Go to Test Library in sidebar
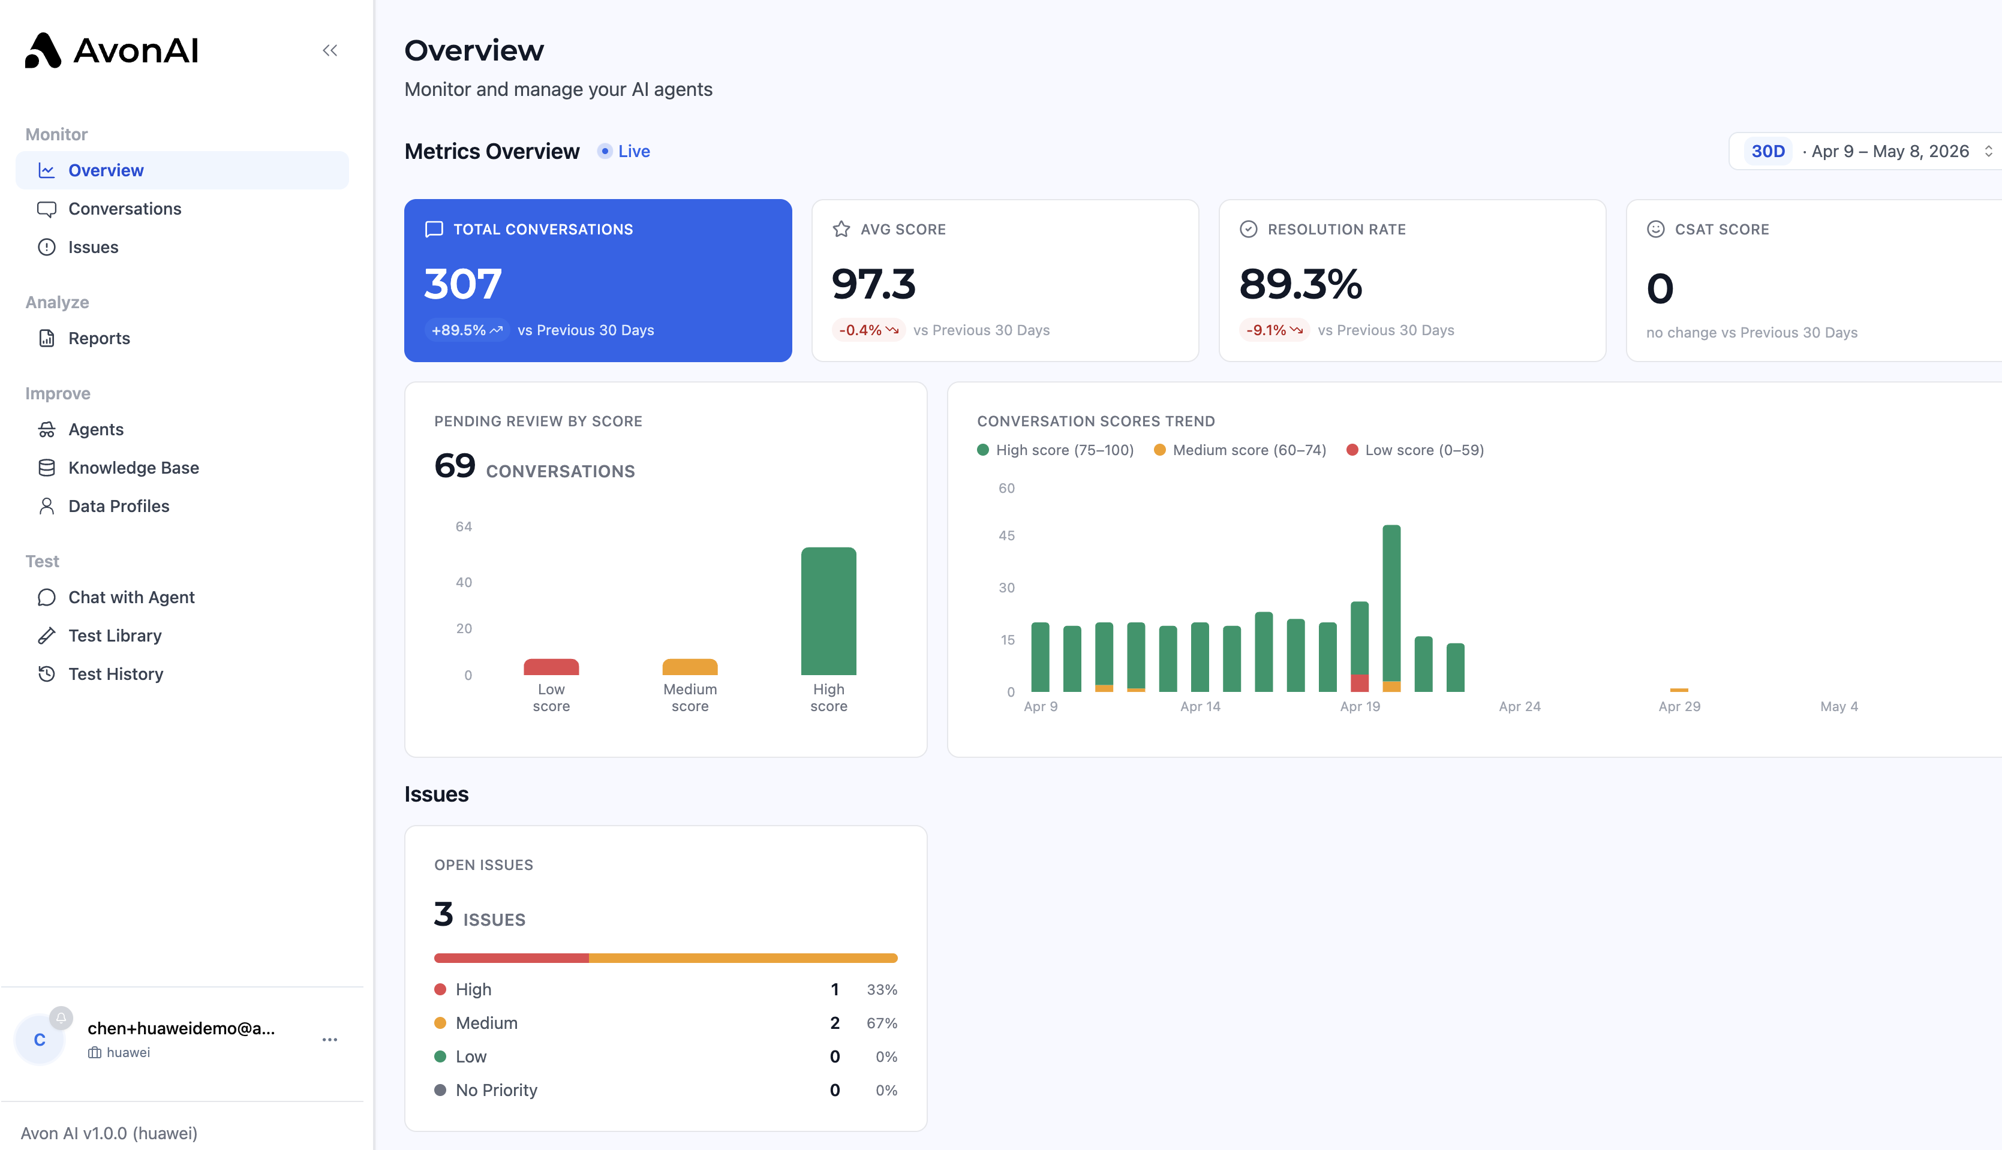This screenshot has height=1150, width=2002. click(x=182, y=636)
